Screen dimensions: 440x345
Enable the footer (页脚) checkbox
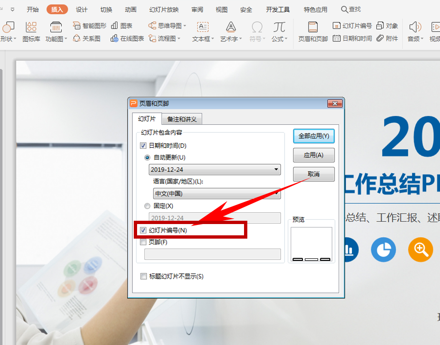point(143,242)
